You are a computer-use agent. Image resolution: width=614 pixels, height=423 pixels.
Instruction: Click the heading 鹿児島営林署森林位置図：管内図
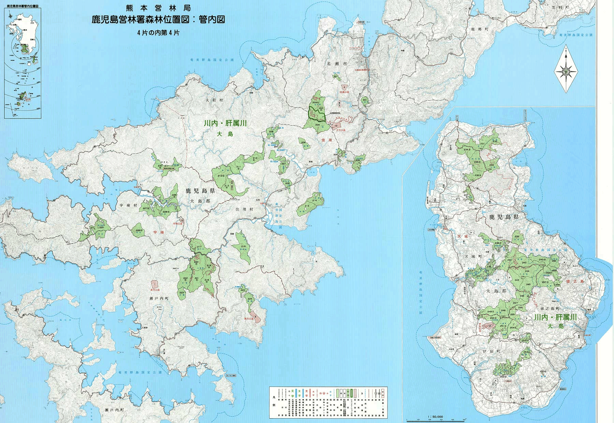point(158,19)
